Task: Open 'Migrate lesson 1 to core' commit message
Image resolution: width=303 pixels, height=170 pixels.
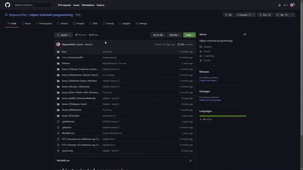Action: coord(114,63)
